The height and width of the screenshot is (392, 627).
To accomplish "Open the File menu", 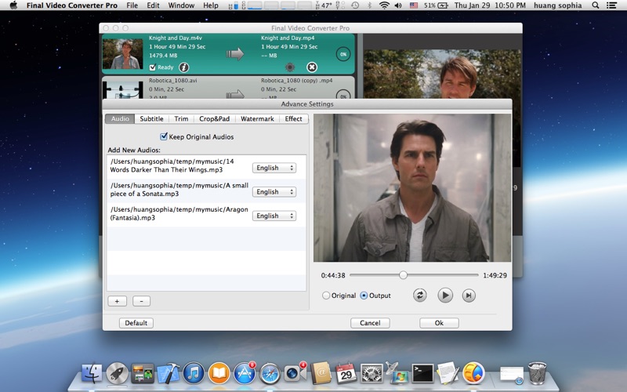I will (132, 5).
